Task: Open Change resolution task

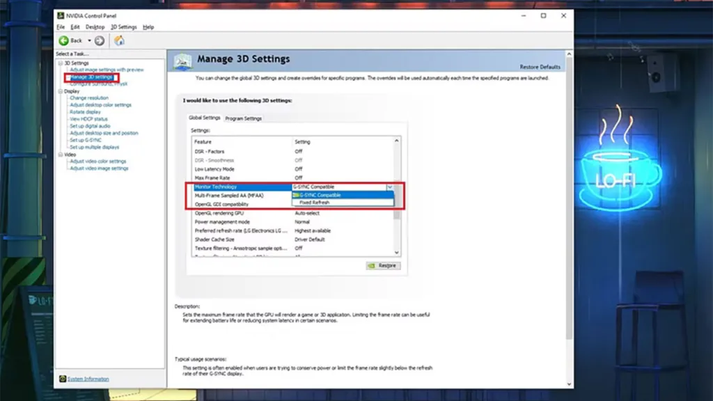Action: (89, 97)
